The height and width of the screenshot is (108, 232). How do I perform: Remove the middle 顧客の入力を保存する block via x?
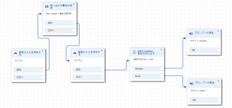point(102,50)
